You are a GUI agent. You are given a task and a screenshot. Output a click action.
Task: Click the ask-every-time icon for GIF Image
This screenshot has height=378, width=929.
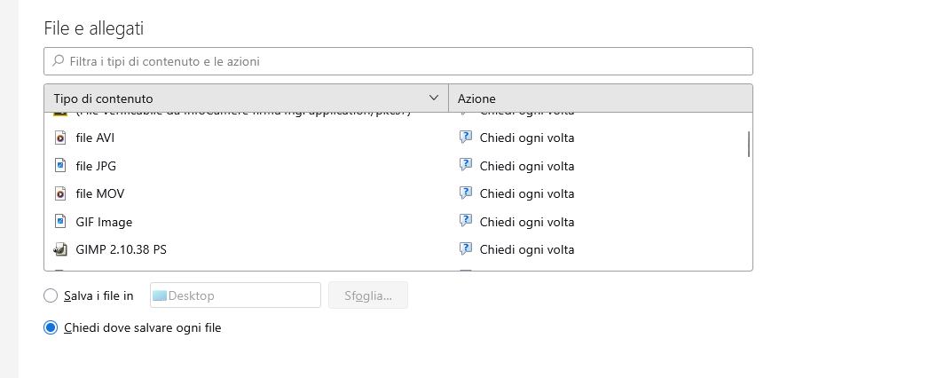tap(465, 221)
